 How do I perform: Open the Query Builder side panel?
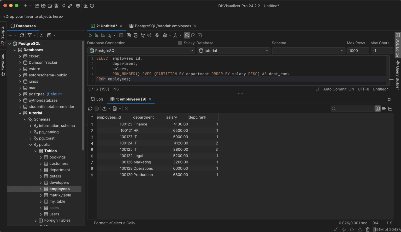[x=397, y=74]
